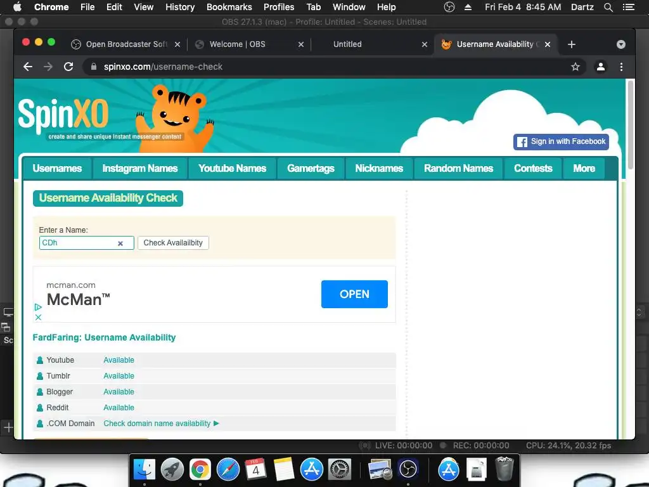649x487 pixels.
Task: Go back with the browser back arrow
Action: pos(28,67)
